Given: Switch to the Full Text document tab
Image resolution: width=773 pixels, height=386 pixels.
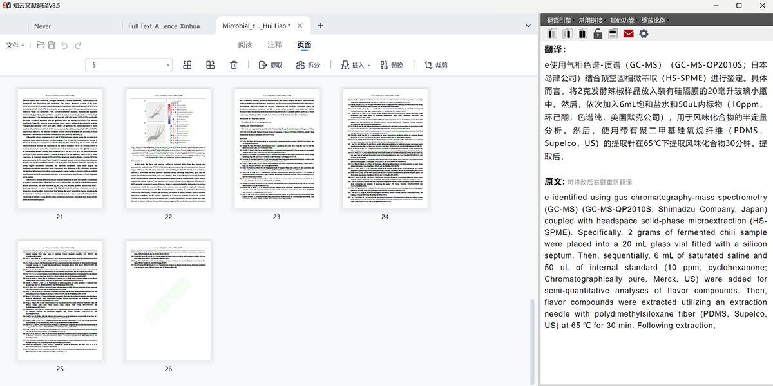Looking at the screenshot, I should [x=164, y=26].
